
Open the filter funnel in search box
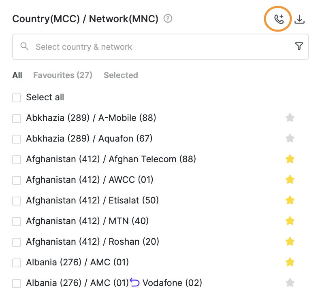pos(299,47)
